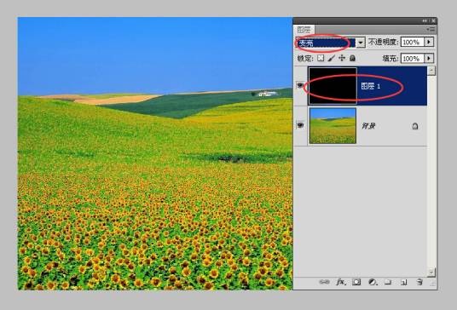Screen dimensions: 457x310
Task: Open the fx layer style menu
Action: pos(341,282)
